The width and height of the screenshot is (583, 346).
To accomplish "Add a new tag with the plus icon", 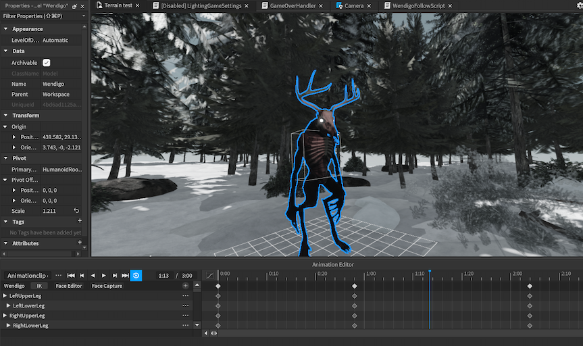I will point(80,221).
